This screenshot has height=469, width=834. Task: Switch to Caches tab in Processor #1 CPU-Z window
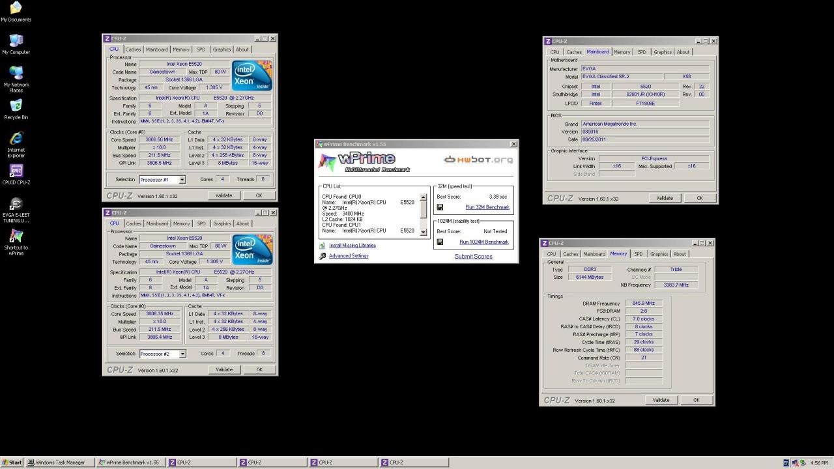tap(133, 50)
